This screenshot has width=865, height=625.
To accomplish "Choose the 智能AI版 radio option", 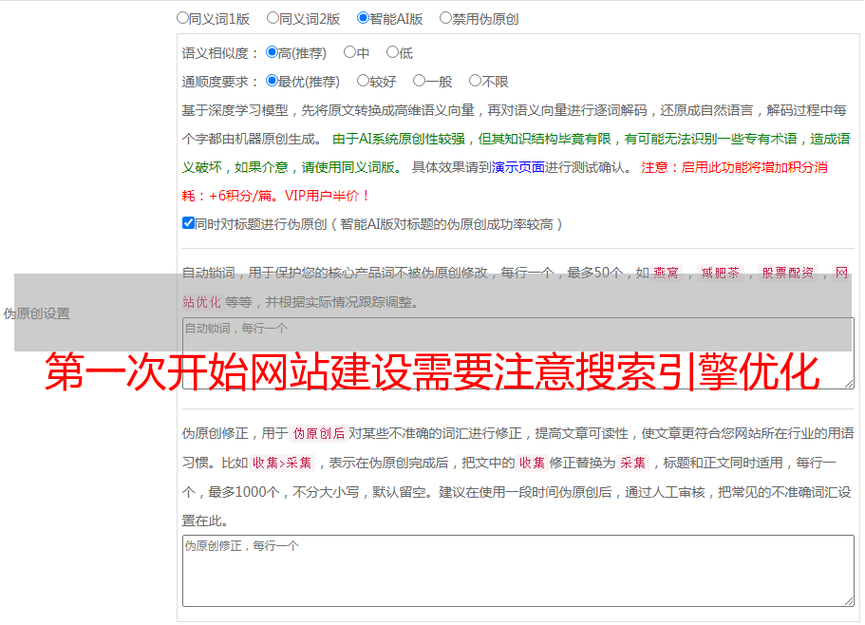I will tap(363, 18).
